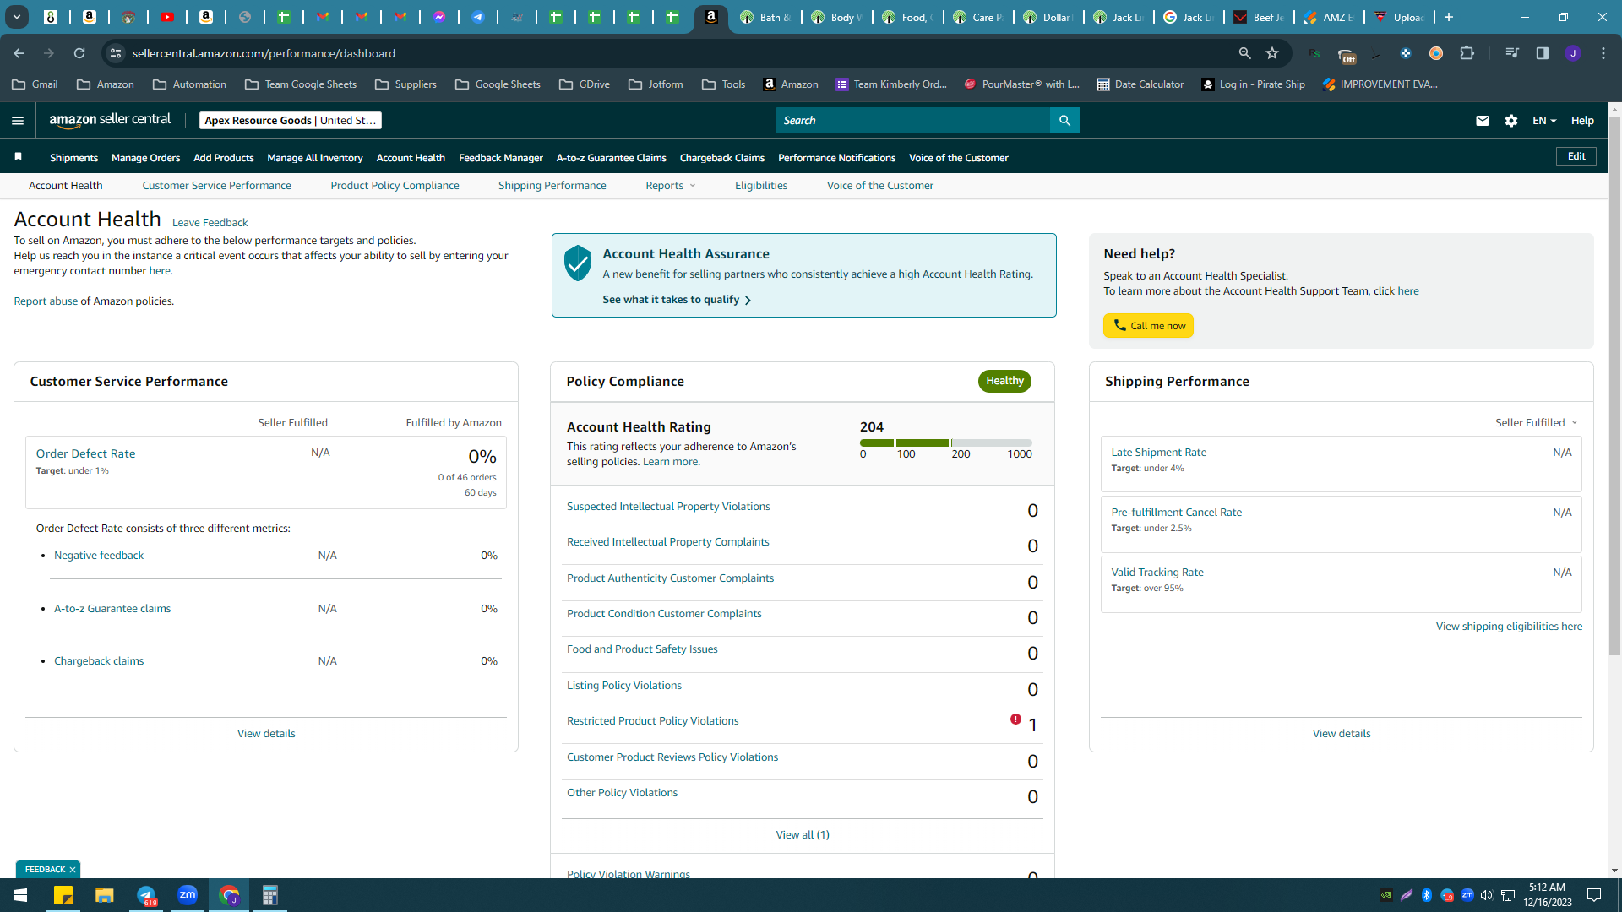This screenshot has height=912, width=1622.
Task: Click the browser address bar URL
Action: click(264, 53)
